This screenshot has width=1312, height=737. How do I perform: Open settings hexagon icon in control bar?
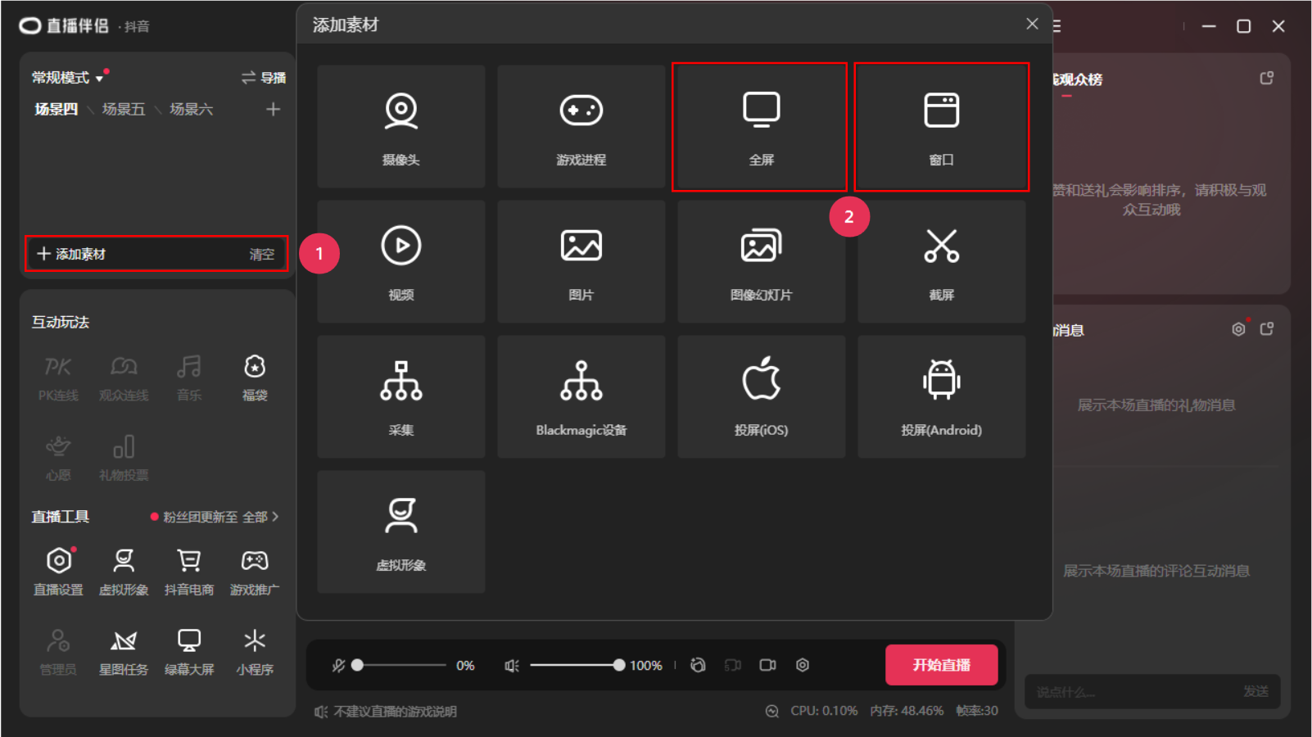click(x=803, y=665)
